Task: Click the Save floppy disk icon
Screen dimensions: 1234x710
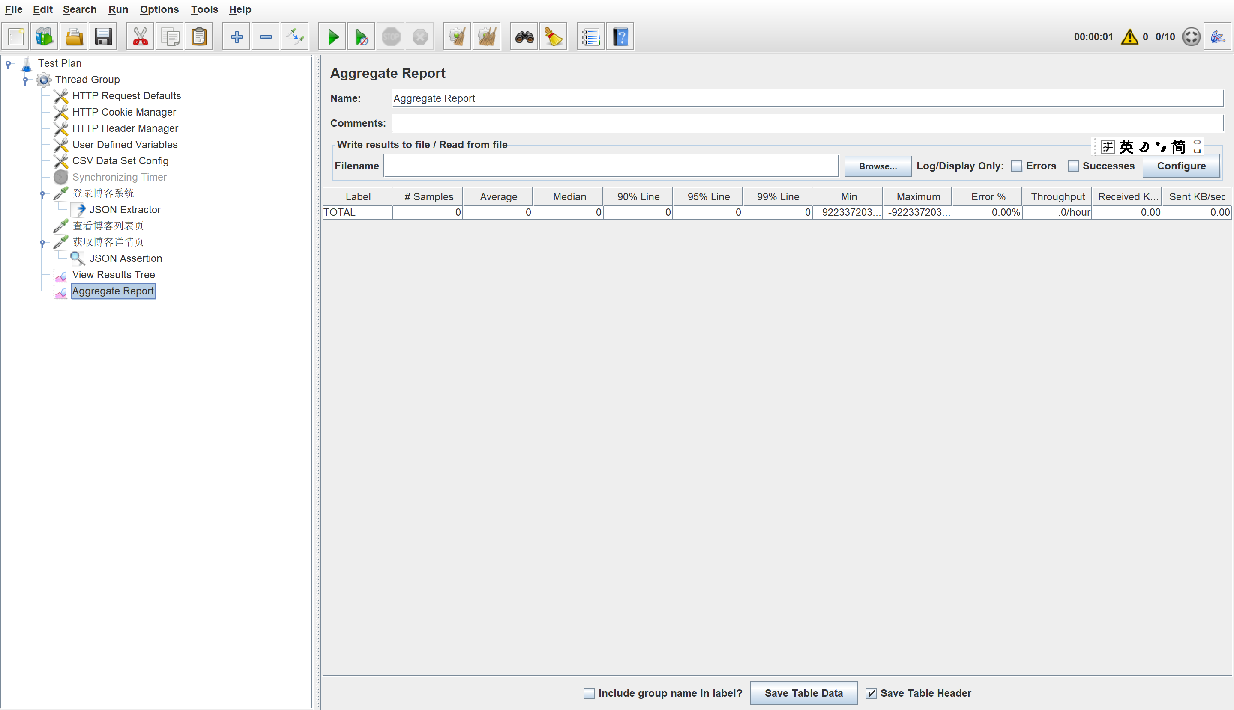Action: point(103,36)
